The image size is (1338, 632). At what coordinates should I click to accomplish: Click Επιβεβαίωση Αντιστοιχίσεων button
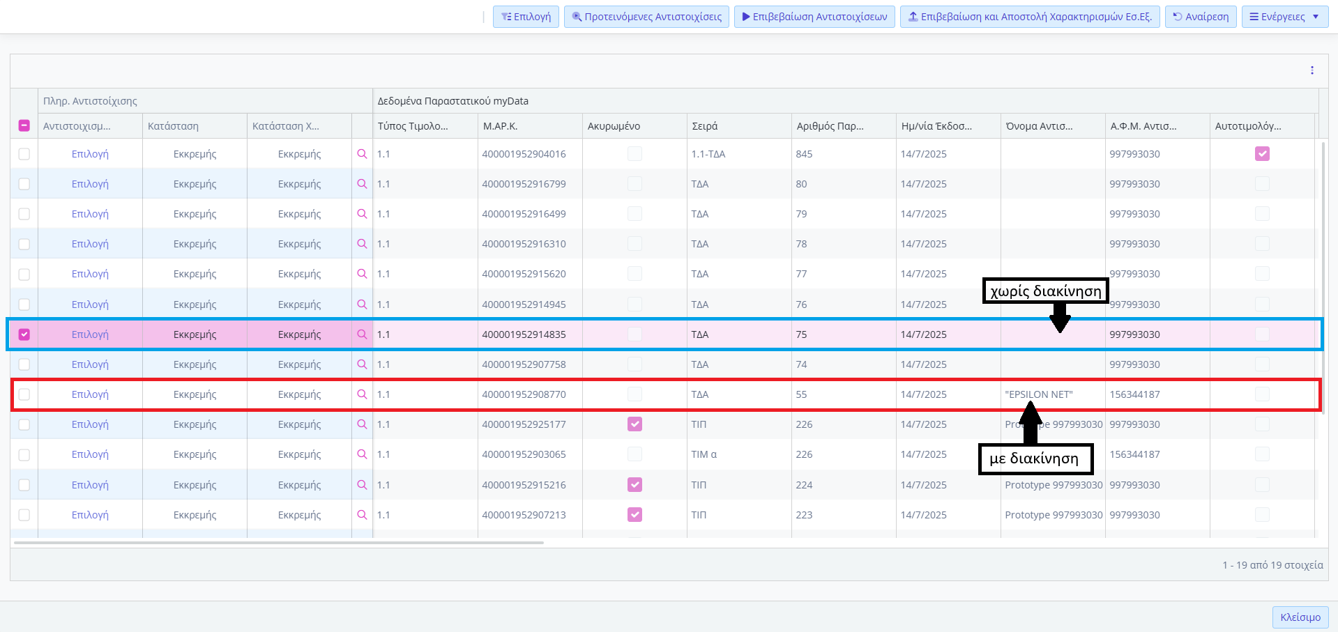[814, 17]
